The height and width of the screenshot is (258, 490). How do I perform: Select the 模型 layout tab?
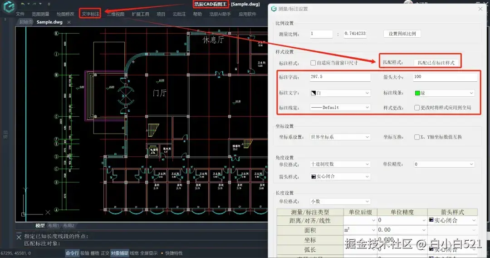point(40,225)
